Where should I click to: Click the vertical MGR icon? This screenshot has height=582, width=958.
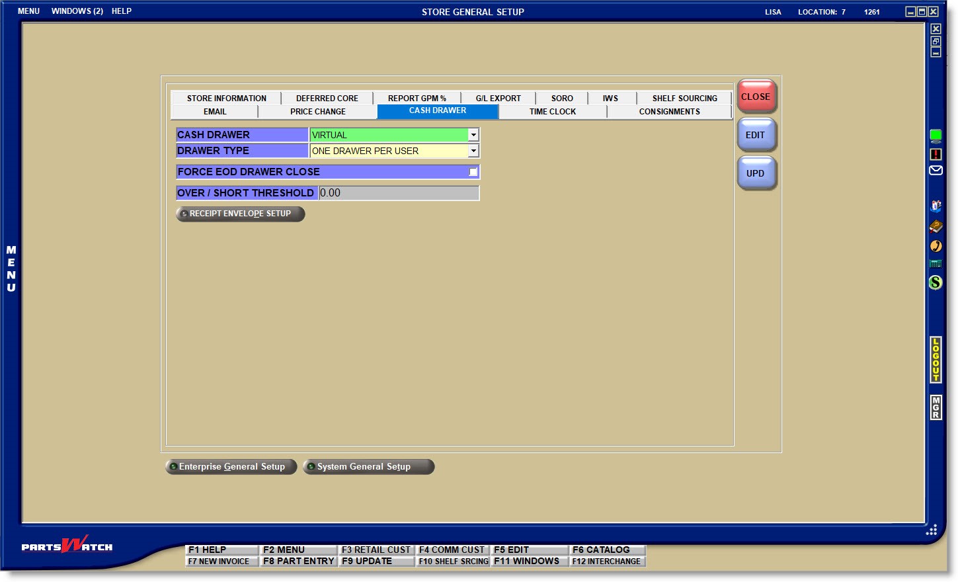coord(936,407)
